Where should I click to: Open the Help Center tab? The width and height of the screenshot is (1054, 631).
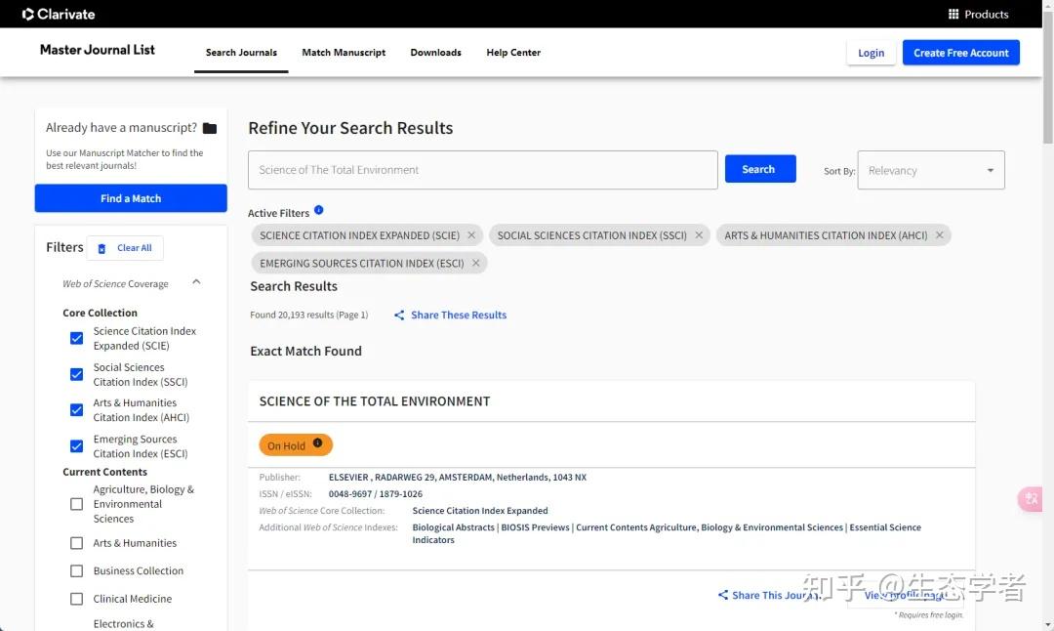click(x=513, y=53)
